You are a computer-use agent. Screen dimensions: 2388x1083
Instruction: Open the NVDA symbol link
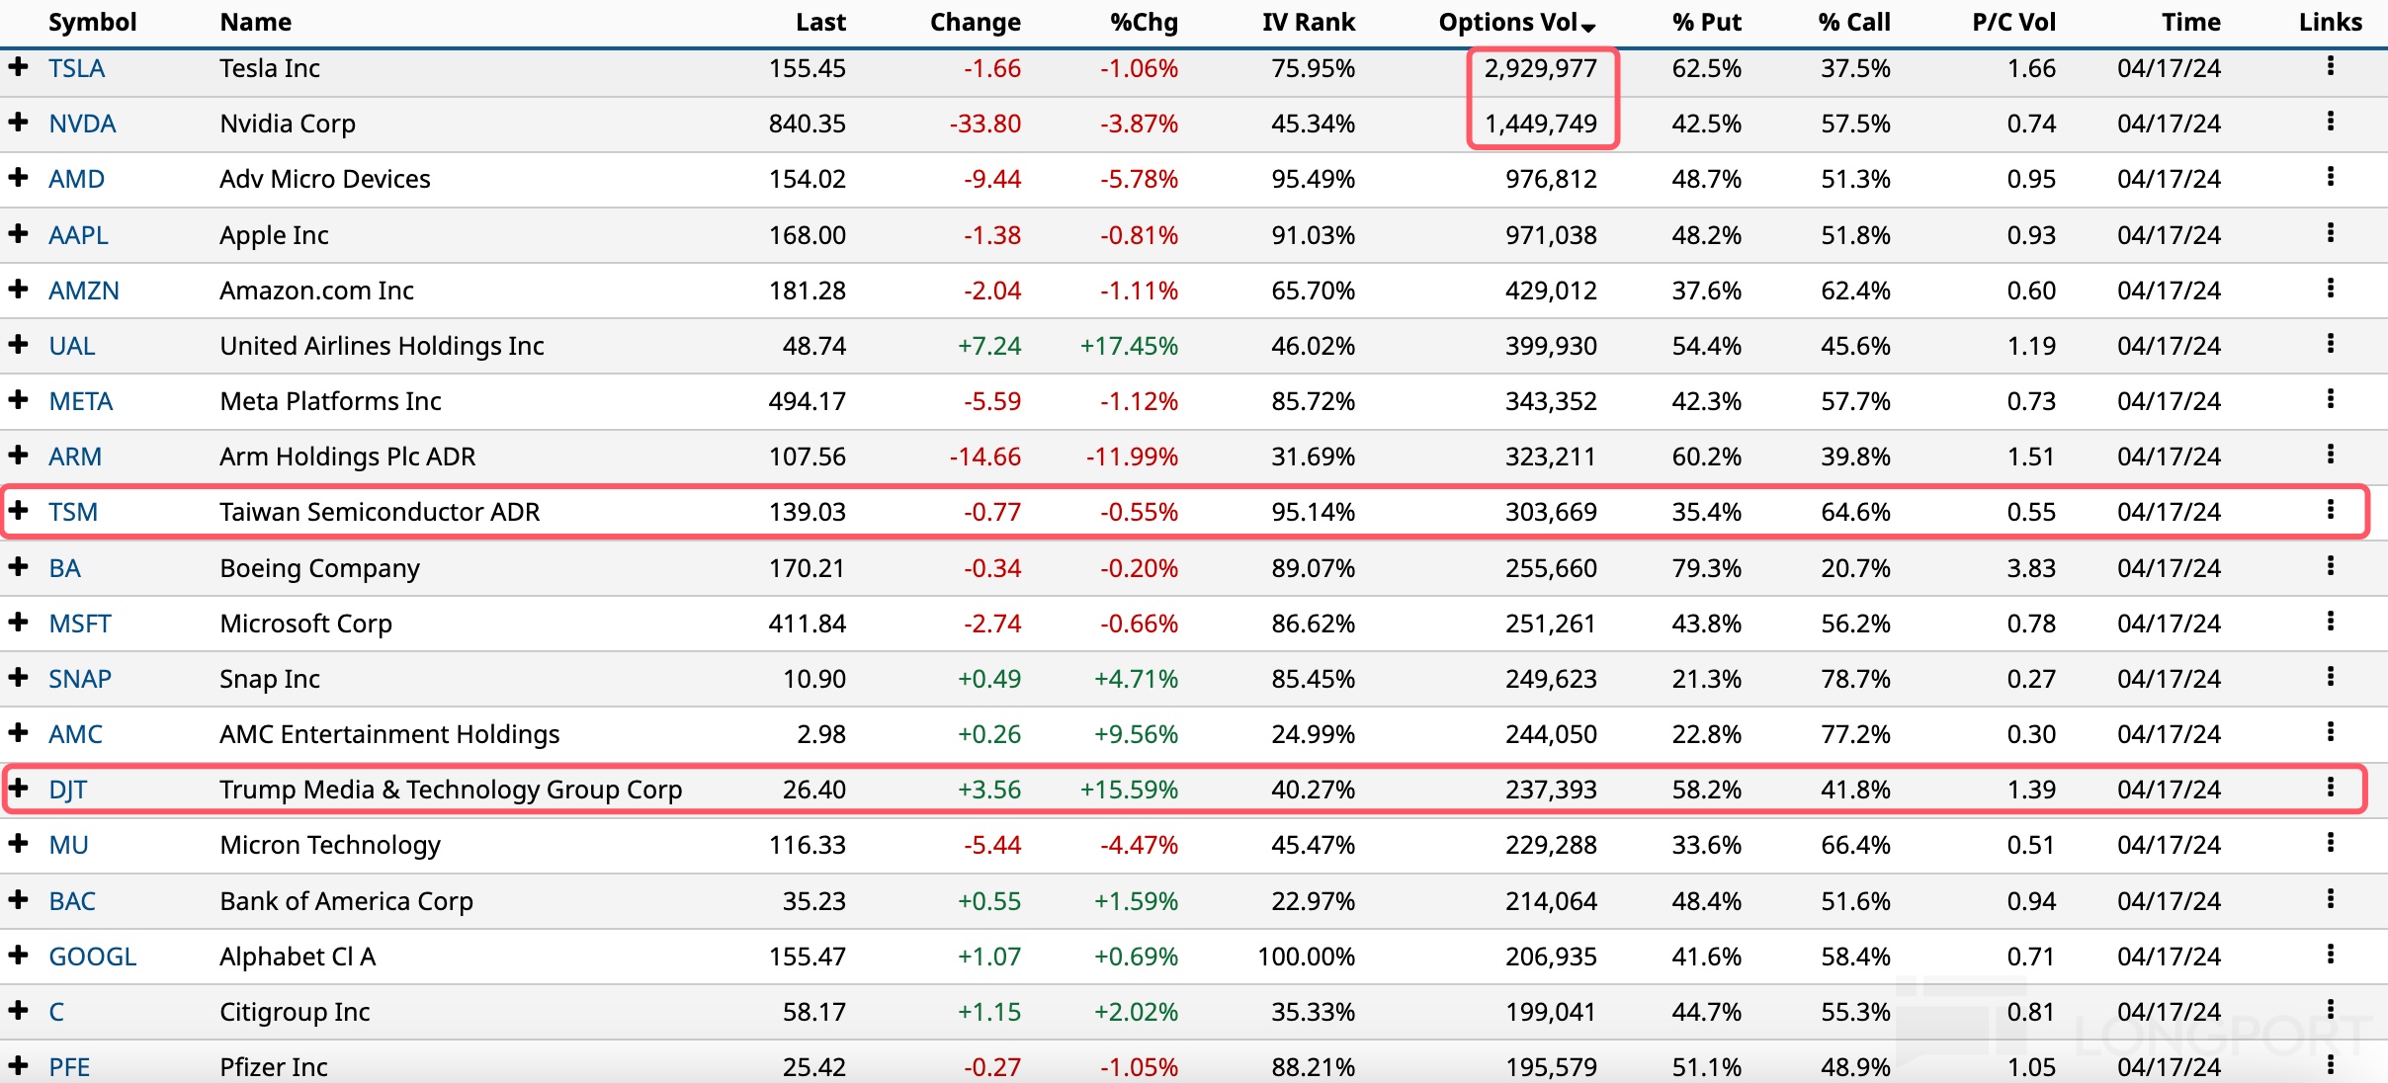(x=82, y=124)
